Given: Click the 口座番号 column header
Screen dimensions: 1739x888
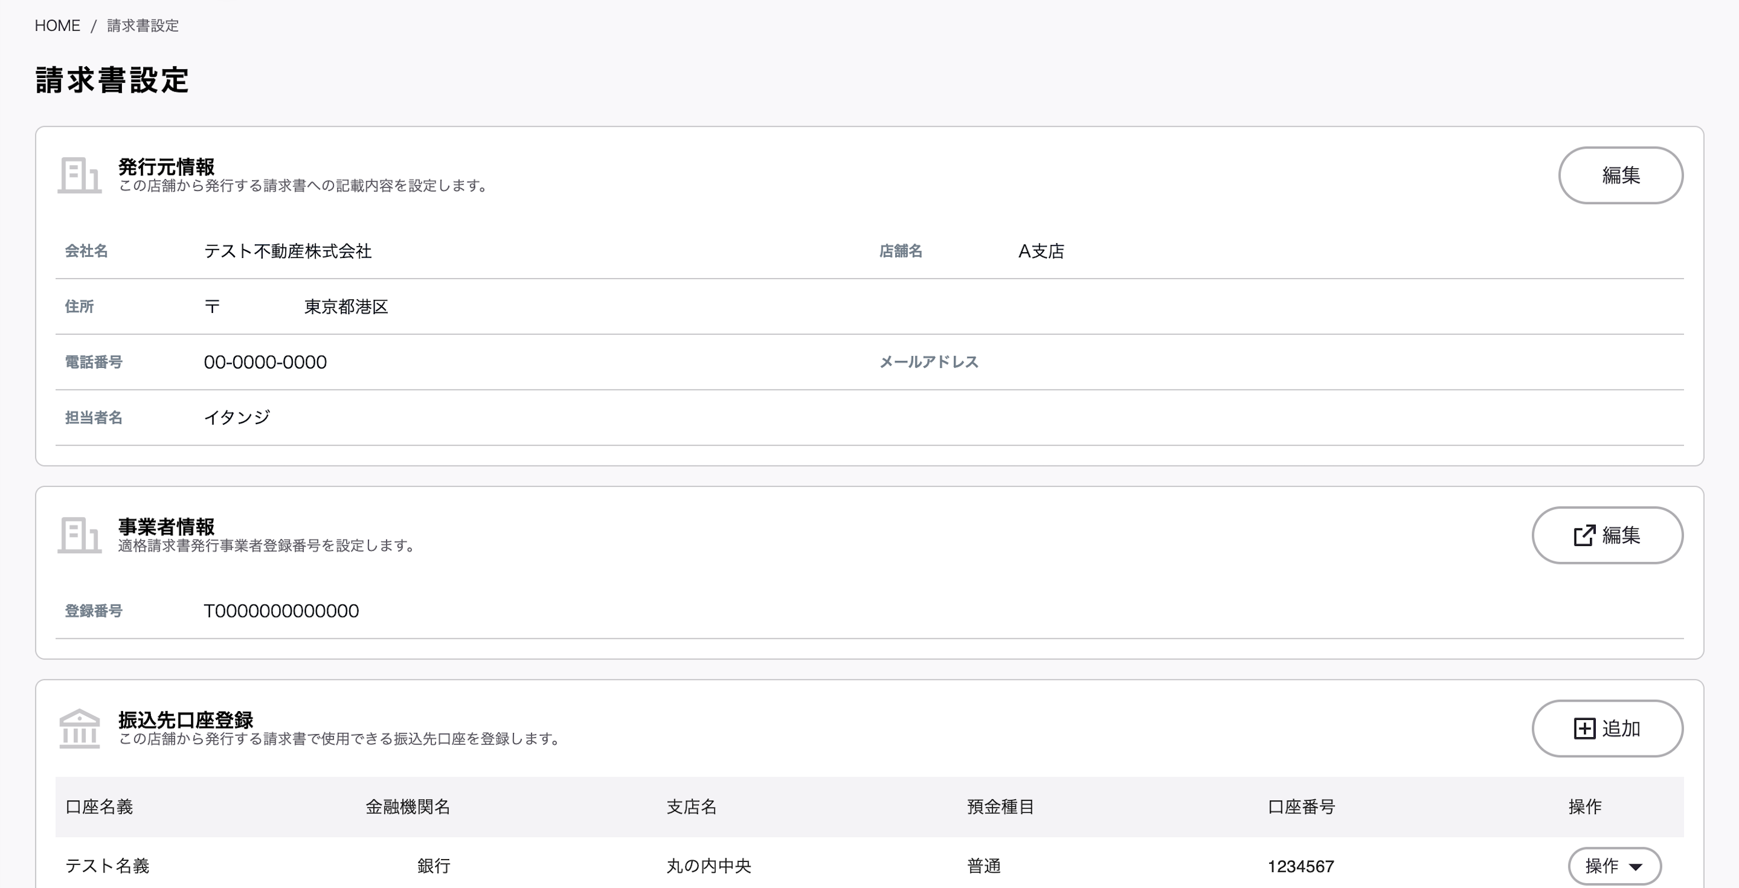Looking at the screenshot, I should [1302, 807].
